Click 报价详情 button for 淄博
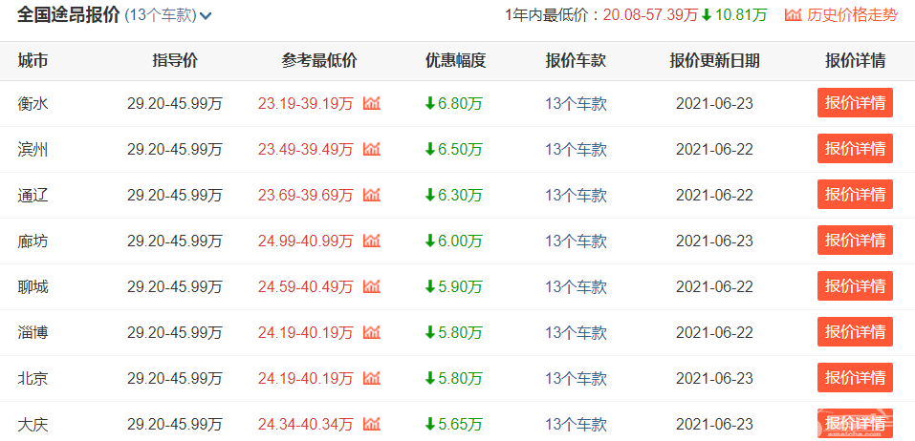Image resolution: width=915 pixels, height=441 pixels. pos(855,332)
